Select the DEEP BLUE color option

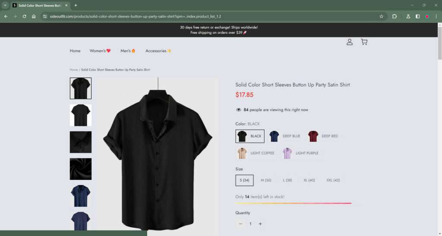coord(284,136)
